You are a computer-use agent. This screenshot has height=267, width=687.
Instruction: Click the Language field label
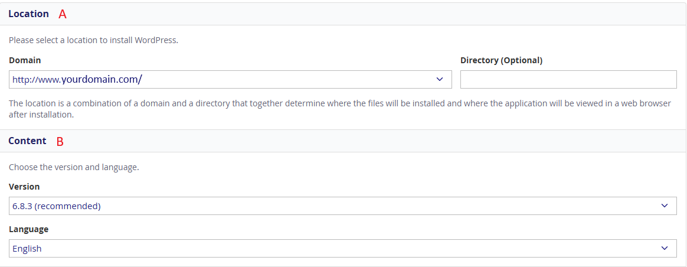28,229
